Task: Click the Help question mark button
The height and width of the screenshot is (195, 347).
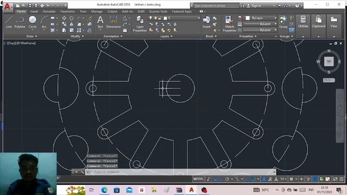Action: 297,5
